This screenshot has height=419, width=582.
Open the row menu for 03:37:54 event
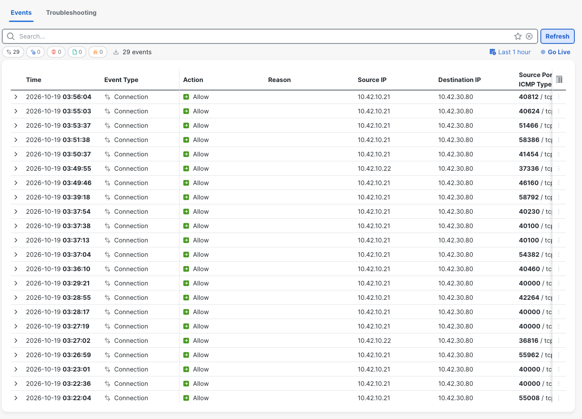pyautogui.click(x=559, y=212)
